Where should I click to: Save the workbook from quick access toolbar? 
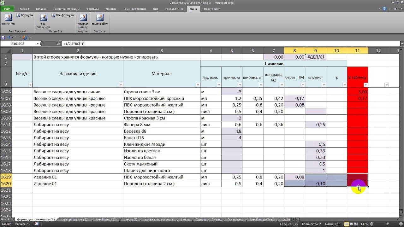click(3, 38)
